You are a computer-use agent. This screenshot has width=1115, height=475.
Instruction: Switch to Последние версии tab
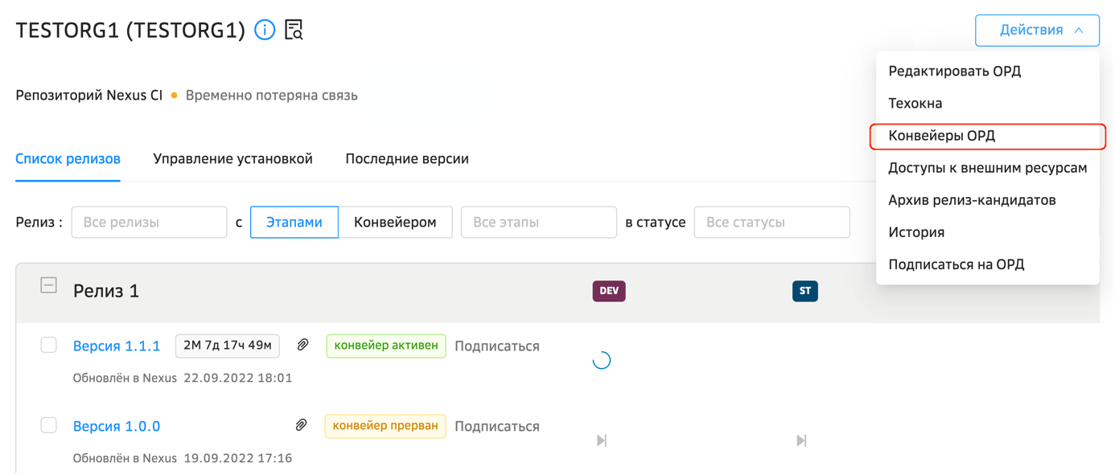click(407, 159)
